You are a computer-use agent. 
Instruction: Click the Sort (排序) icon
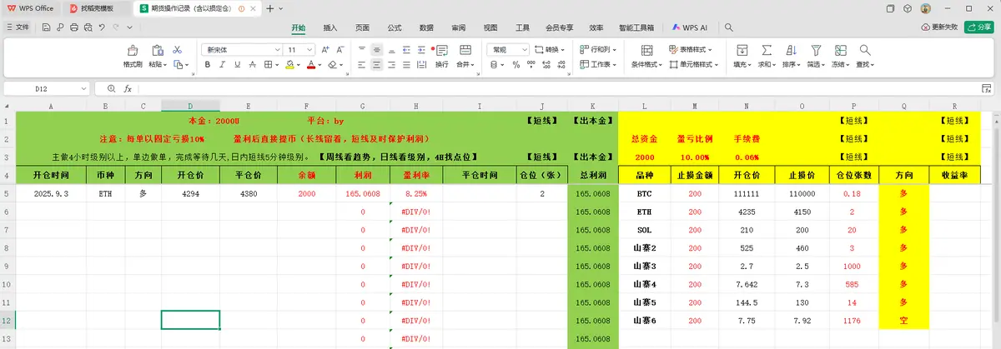[790, 50]
